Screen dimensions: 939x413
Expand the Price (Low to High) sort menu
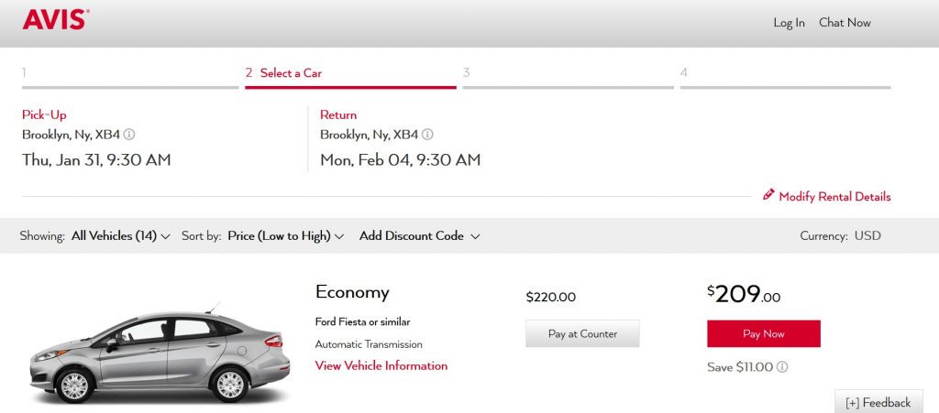[285, 236]
